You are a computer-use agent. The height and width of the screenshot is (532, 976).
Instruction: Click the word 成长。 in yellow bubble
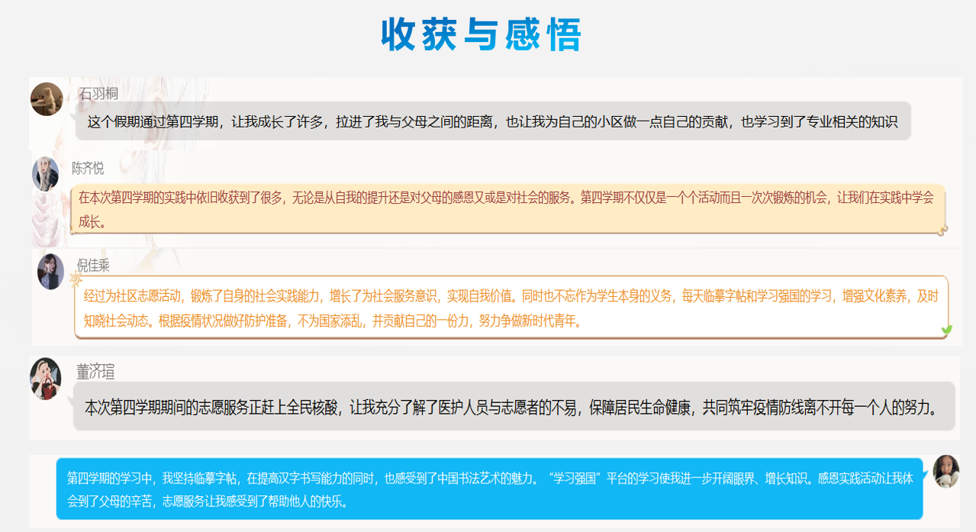coord(93,222)
